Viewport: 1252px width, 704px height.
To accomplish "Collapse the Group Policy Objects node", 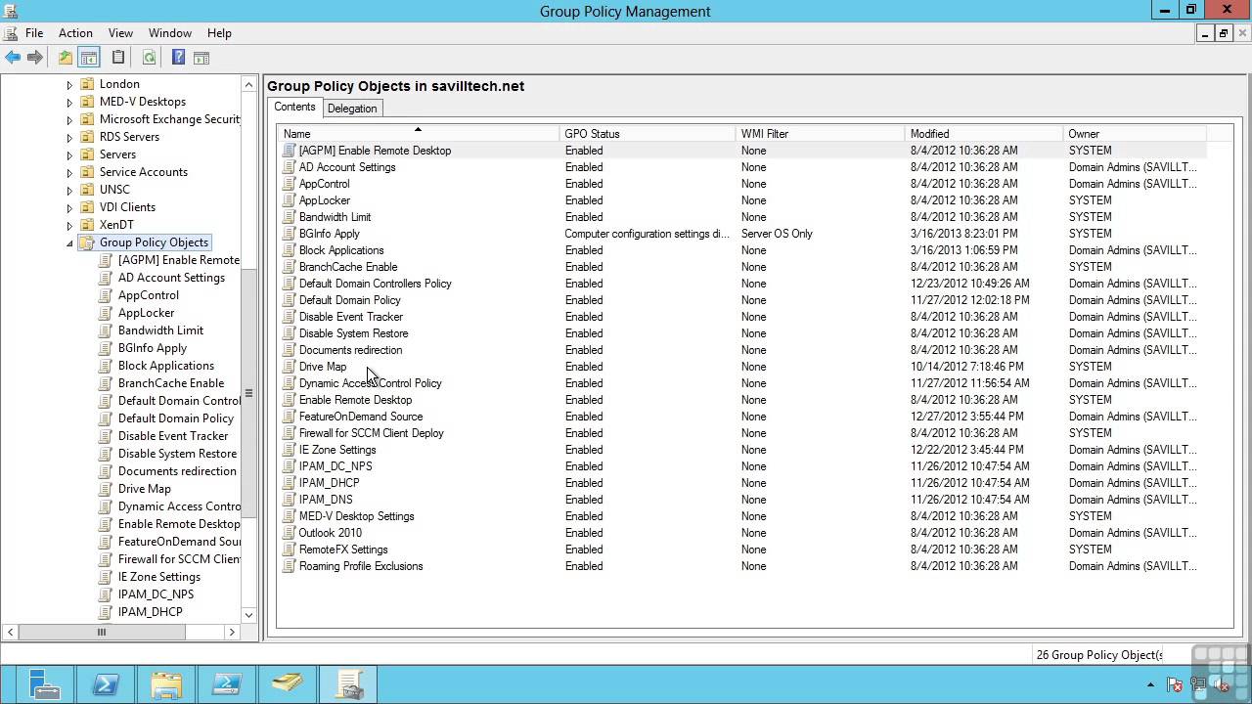I will pyautogui.click(x=69, y=243).
